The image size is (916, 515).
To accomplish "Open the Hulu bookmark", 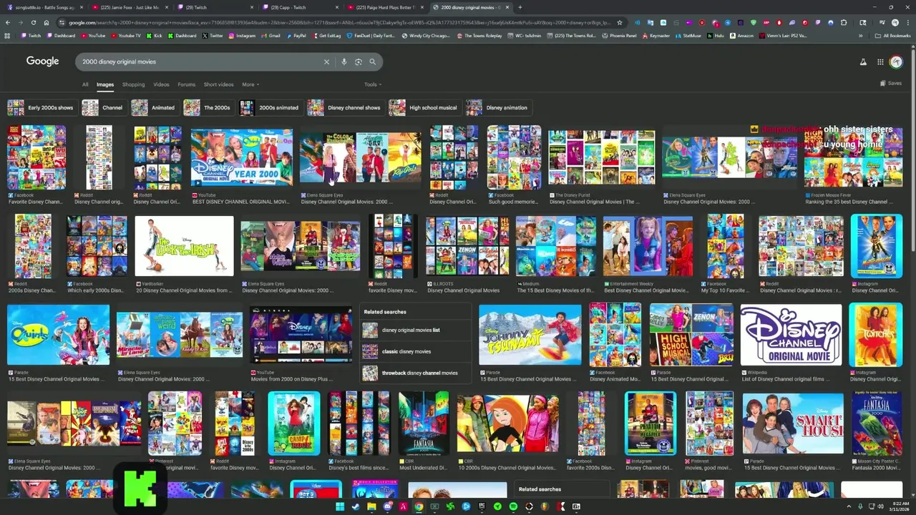I will [x=715, y=35].
